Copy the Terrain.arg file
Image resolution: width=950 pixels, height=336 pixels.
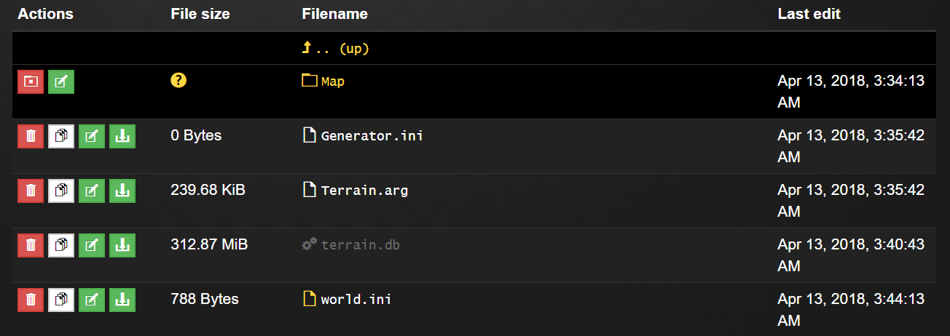(x=61, y=191)
